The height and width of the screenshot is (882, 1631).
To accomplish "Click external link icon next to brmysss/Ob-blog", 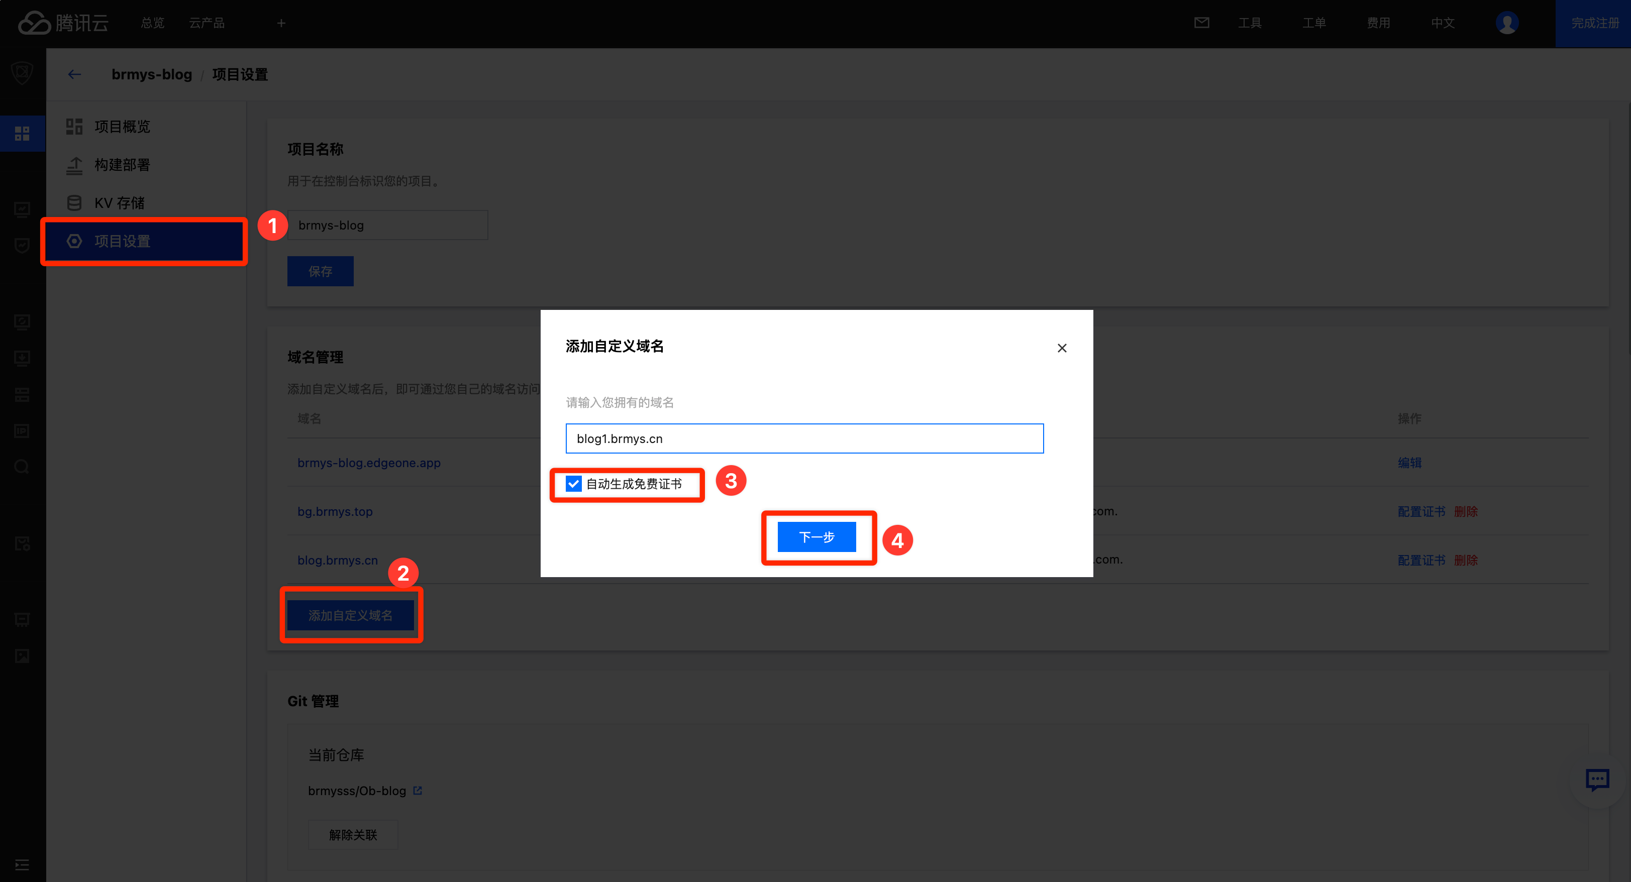I will coord(417,790).
